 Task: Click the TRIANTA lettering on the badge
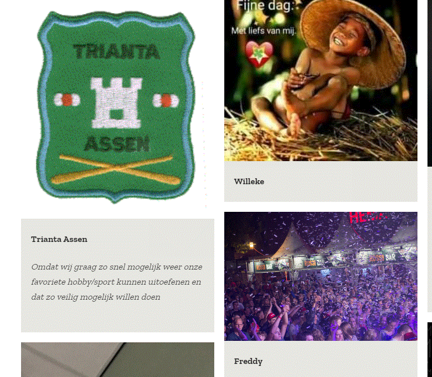click(116, 52)
